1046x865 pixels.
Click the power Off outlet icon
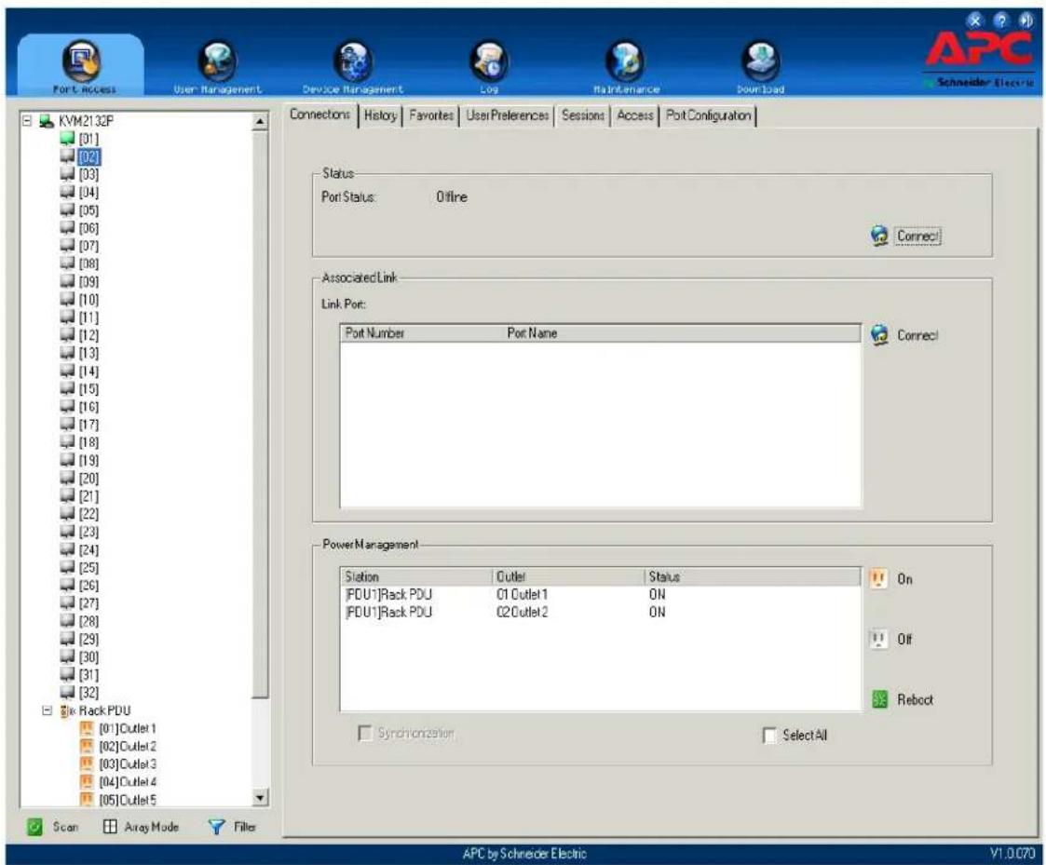pos(878,639)
